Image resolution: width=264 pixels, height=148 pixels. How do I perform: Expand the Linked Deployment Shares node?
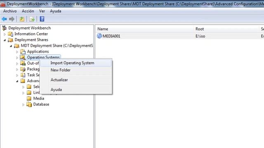23,93
